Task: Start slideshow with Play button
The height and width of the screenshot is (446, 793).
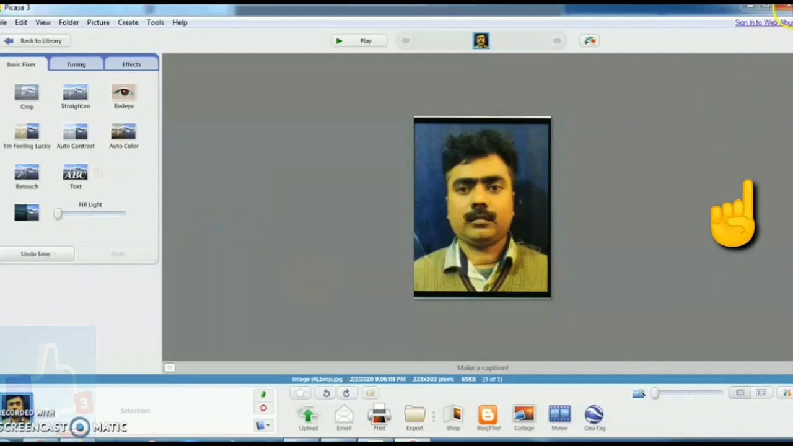Action: point(359,41)
